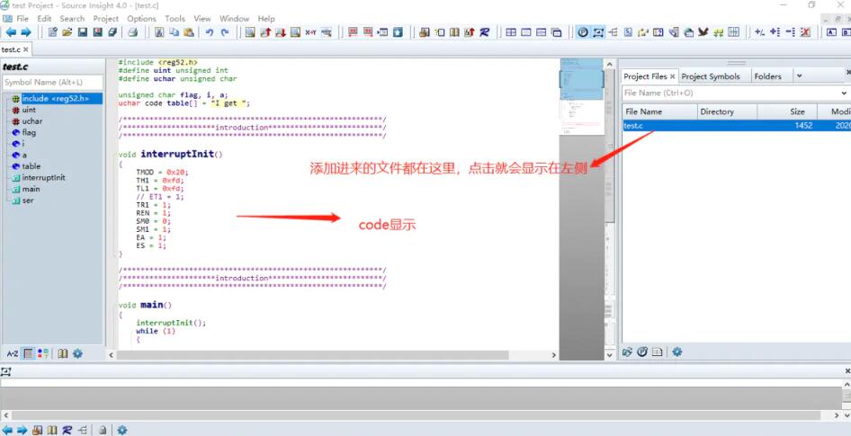Toggle sort-by-type icon in symbol panel
This screenshot has width=851, height=436.
43,353
